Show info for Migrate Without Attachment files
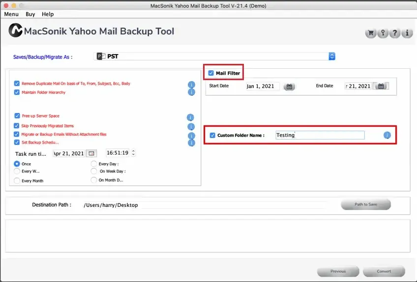 pos(191,136)
